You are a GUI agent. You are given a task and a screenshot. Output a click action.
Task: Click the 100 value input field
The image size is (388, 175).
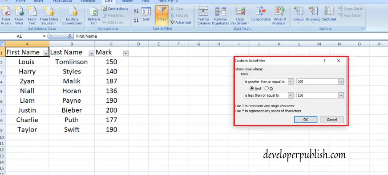pyautogui.click(x=317, y=82)
